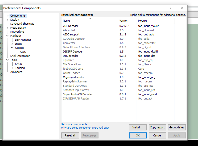Open SACD tool settings

tap(19, 64)
